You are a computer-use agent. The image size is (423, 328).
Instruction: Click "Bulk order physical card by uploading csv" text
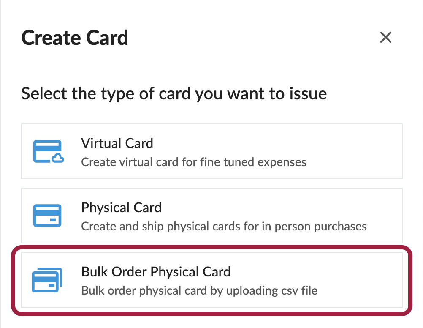click(x=199, y=290)
